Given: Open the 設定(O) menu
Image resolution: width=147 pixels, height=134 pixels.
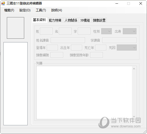Looking at the screenshot, I should pyautogui.click(x=25, y=10).
